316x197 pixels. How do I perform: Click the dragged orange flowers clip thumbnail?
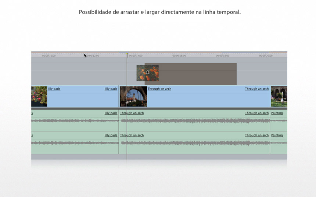click(x=147, y=73)
